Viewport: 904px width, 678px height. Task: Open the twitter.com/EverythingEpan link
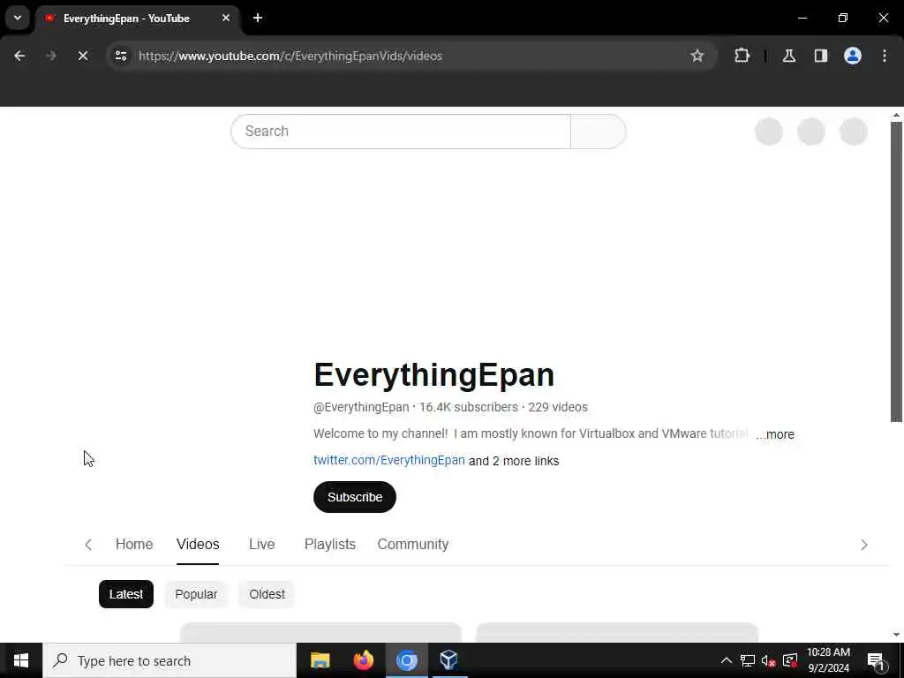389,460
